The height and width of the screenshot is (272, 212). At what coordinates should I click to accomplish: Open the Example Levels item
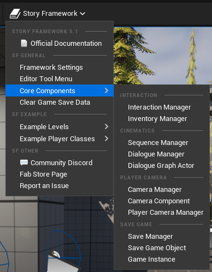pyautogui.click(x=60, y=126)
